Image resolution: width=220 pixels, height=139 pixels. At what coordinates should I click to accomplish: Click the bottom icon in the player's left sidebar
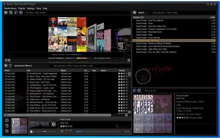(x=7, y=131)
